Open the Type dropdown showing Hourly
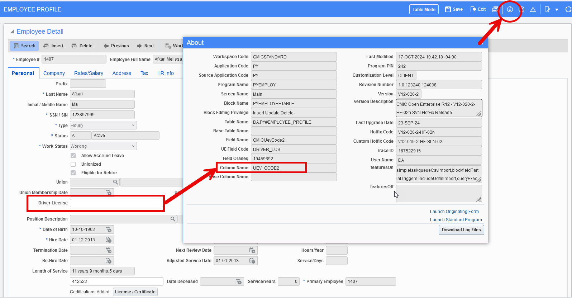 pos(103,126)
